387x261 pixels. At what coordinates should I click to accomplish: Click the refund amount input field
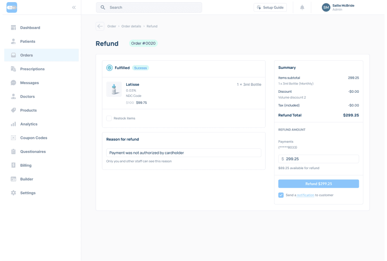click(x=320, y=159)
